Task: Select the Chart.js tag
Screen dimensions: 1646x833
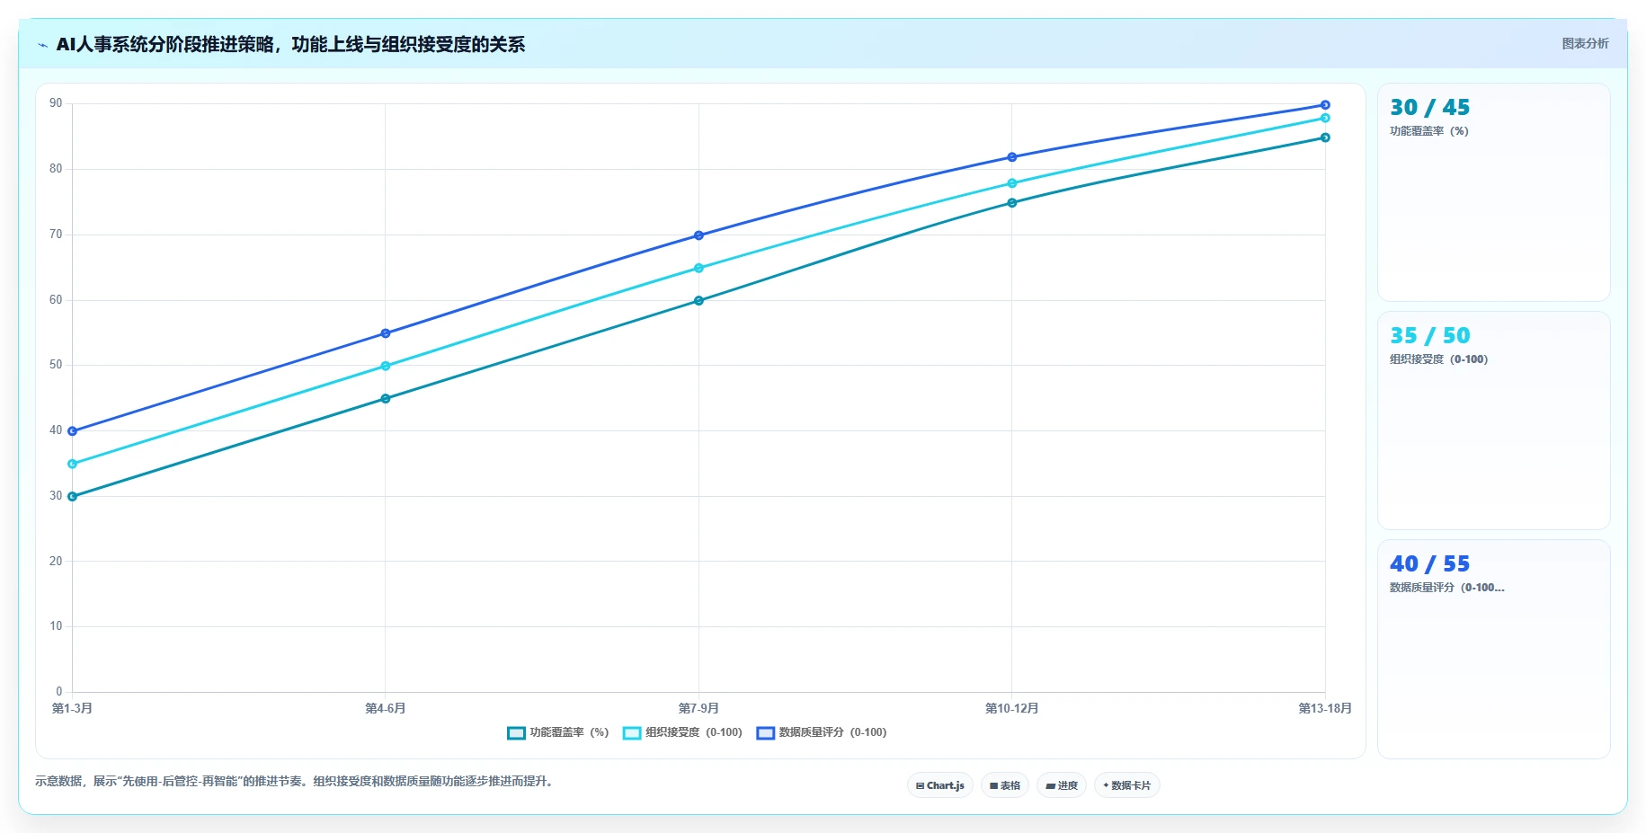Action: pos(940,785)
